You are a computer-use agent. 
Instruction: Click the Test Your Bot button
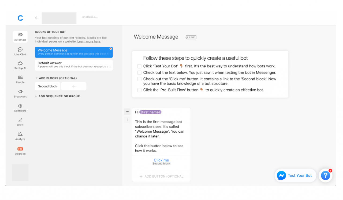pos(295,176)
